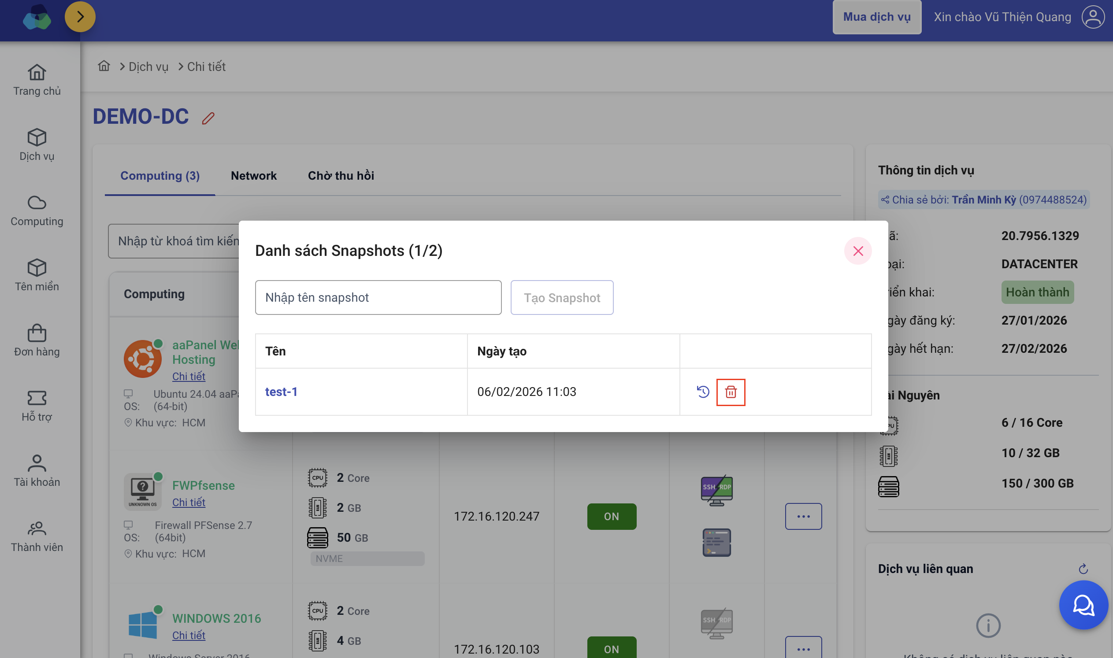This screenshot has width=1113, height=658.
Task: Open the test-1 snapshot link
Action: (x=281, y=392)
